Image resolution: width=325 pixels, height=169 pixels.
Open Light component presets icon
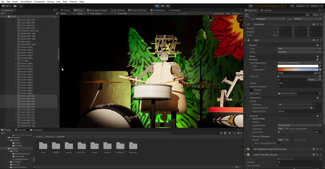click(317, 40)
